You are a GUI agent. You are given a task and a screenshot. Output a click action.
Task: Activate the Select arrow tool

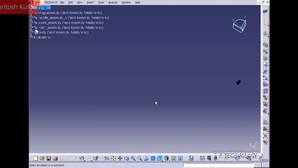[x=265, y=23]
